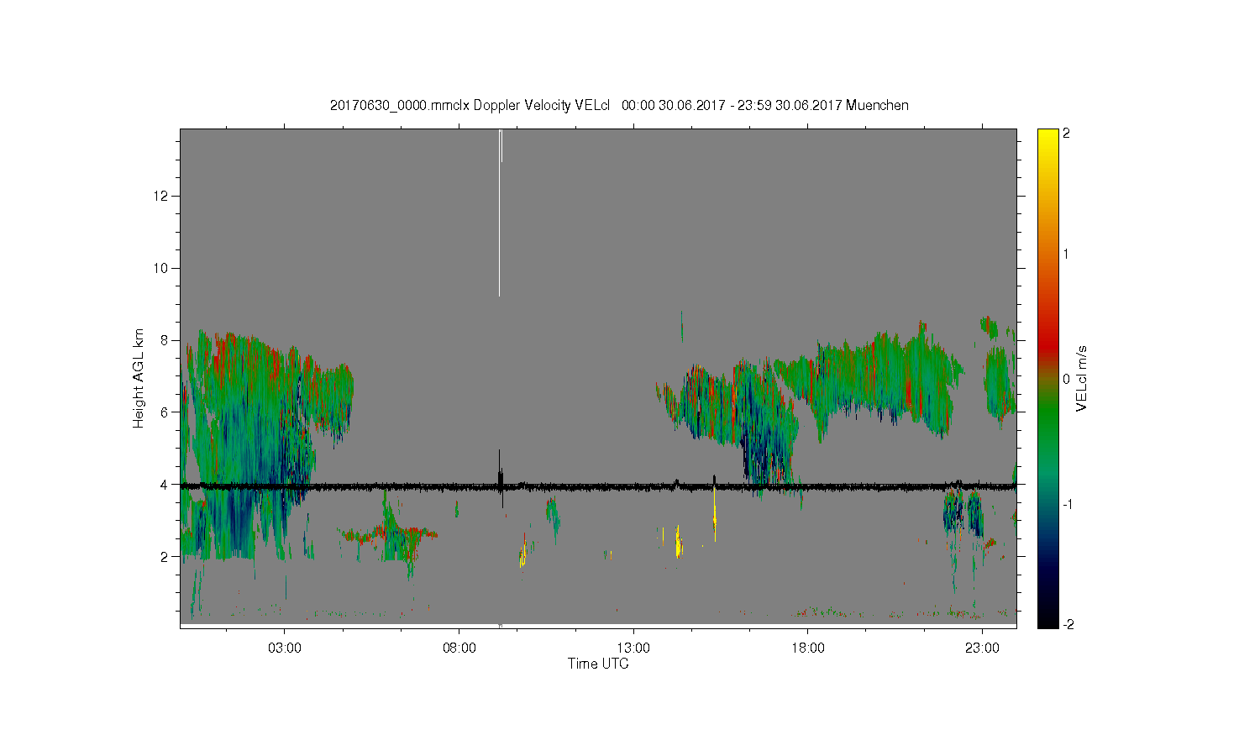Click the 18:00 time axis label
This screenshot has height=756, width=1260.
click(x=808, y=648)
